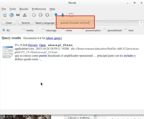144x119 pixels.
Task: Click into the query text input field
Action: [x=100, y=23]
